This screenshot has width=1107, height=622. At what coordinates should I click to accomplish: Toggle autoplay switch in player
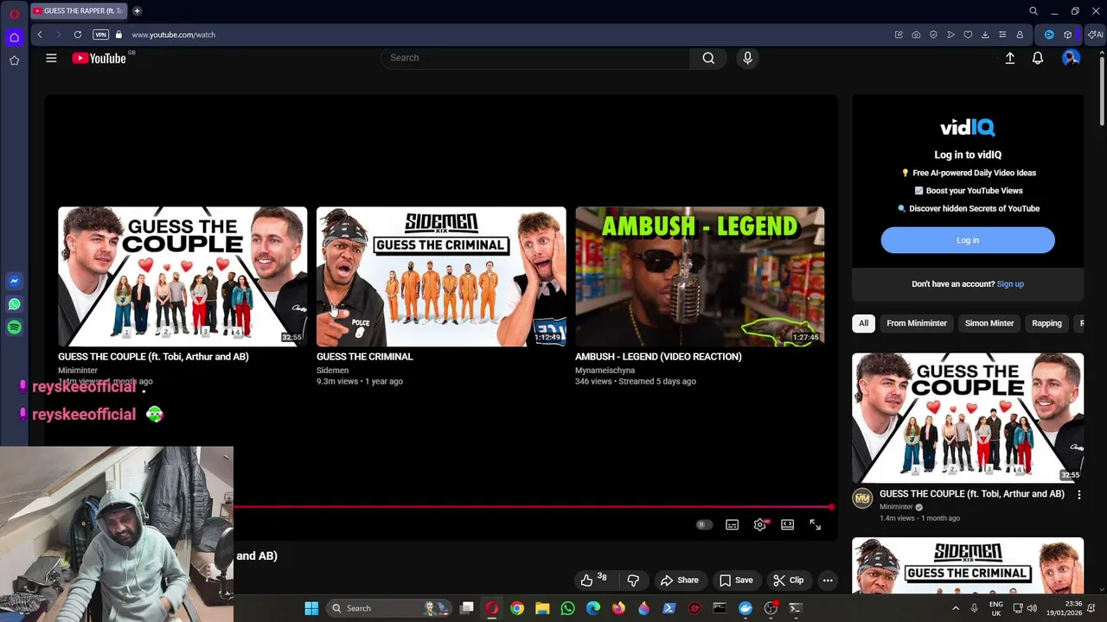704,524
